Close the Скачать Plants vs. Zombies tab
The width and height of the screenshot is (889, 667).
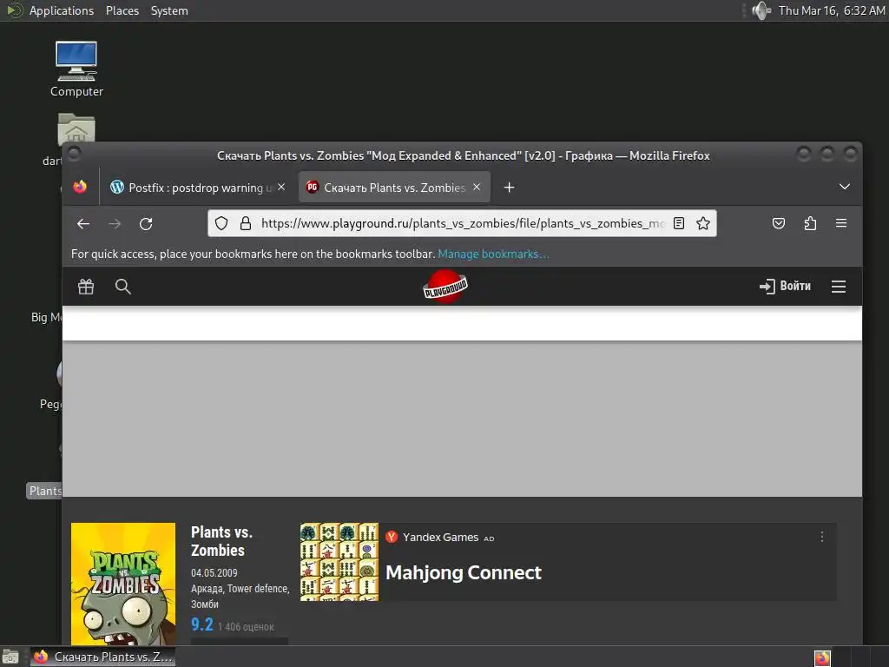(477, 187)
